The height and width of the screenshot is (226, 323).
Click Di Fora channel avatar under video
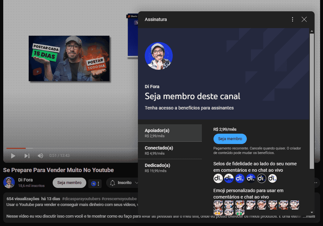point(9,182)
